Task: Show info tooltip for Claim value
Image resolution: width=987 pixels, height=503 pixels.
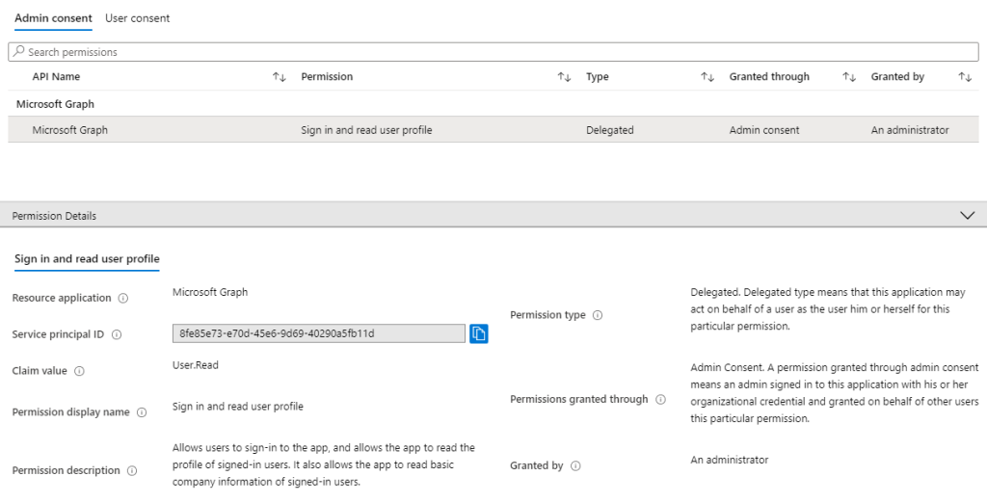Action: pyautogui.click(x=79, y=371)
